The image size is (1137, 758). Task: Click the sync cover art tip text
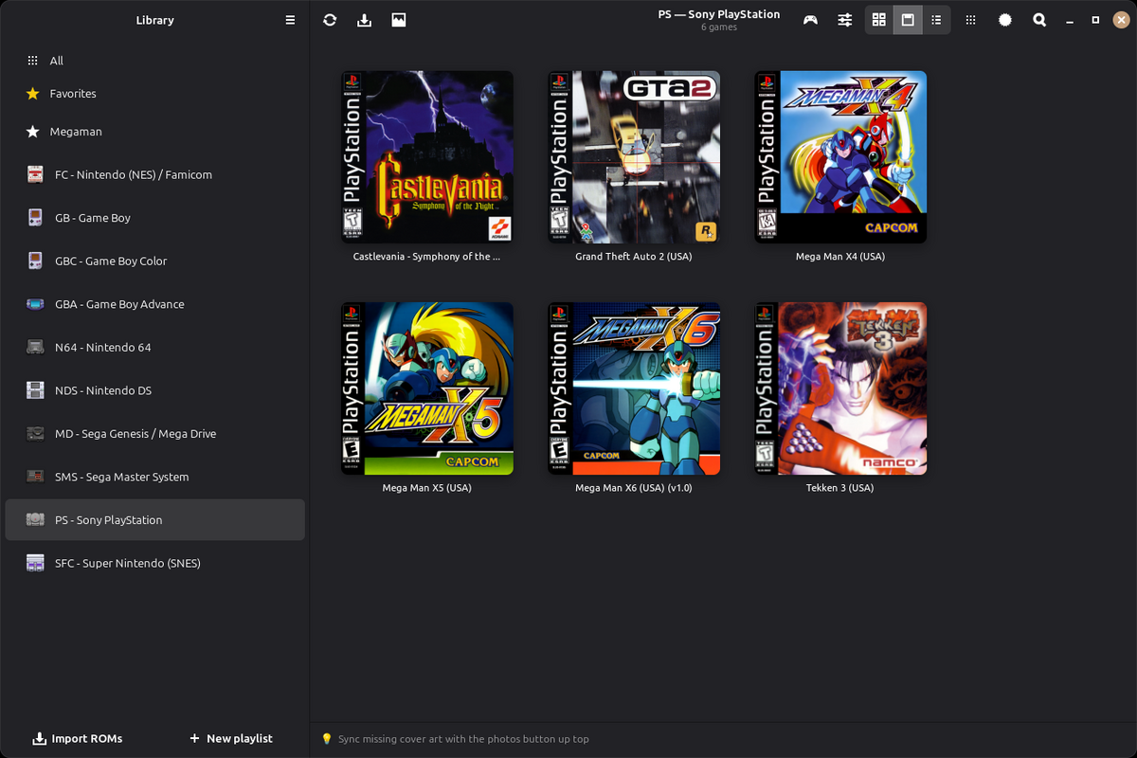(463, 739)
